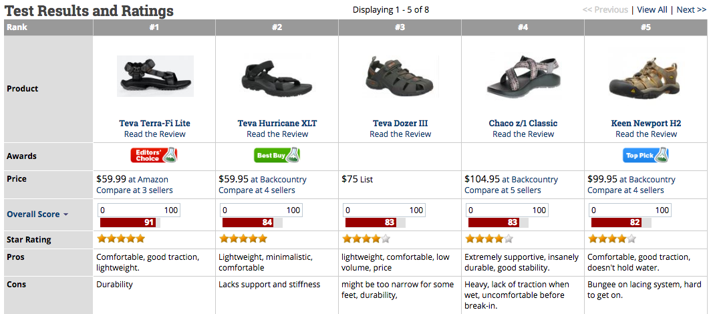Open the Teva Hurricane XLT sandal image

click(x=277, y=76)
